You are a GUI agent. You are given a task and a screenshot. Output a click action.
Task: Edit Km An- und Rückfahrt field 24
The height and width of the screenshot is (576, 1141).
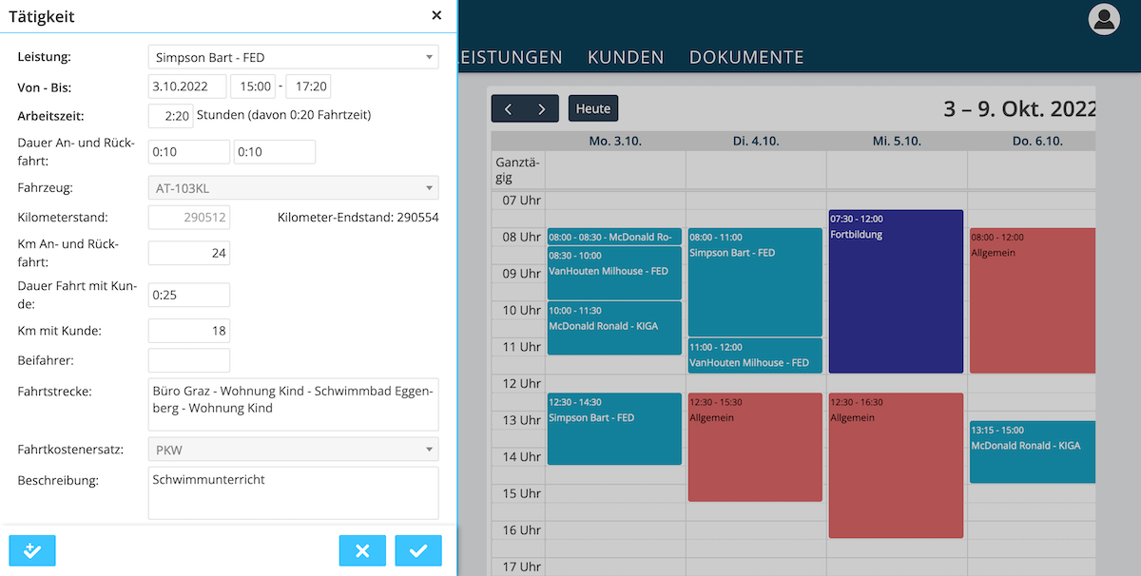pyautogui.click(x=189, y=253)
